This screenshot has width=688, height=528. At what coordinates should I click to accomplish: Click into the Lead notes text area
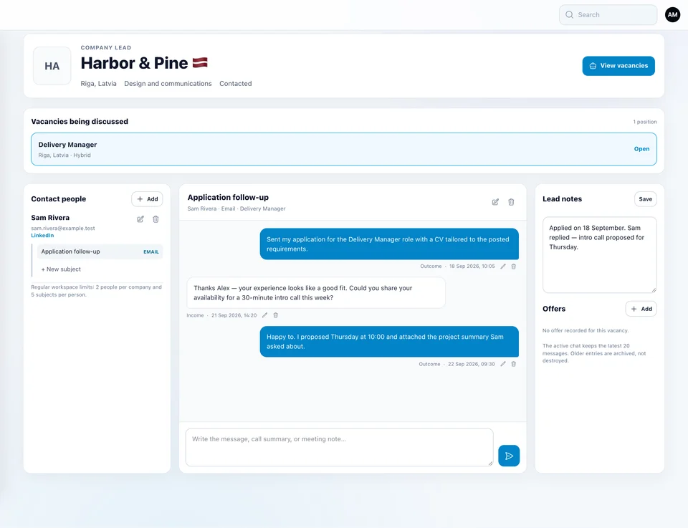click(600, 255)
